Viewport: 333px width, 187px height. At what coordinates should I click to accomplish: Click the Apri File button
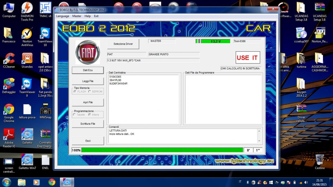point(88,102)
